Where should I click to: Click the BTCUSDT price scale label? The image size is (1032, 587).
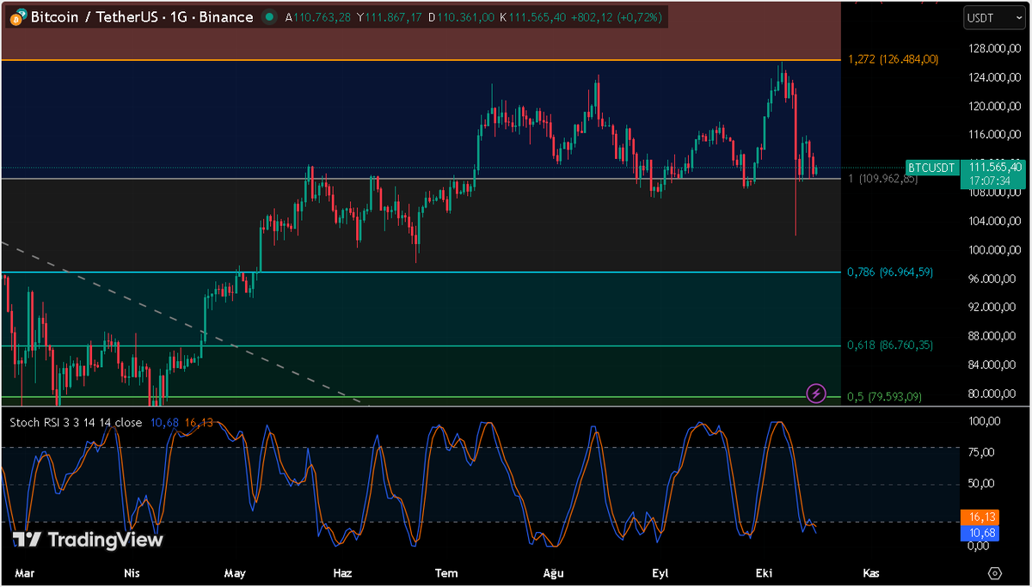[932, 168]
